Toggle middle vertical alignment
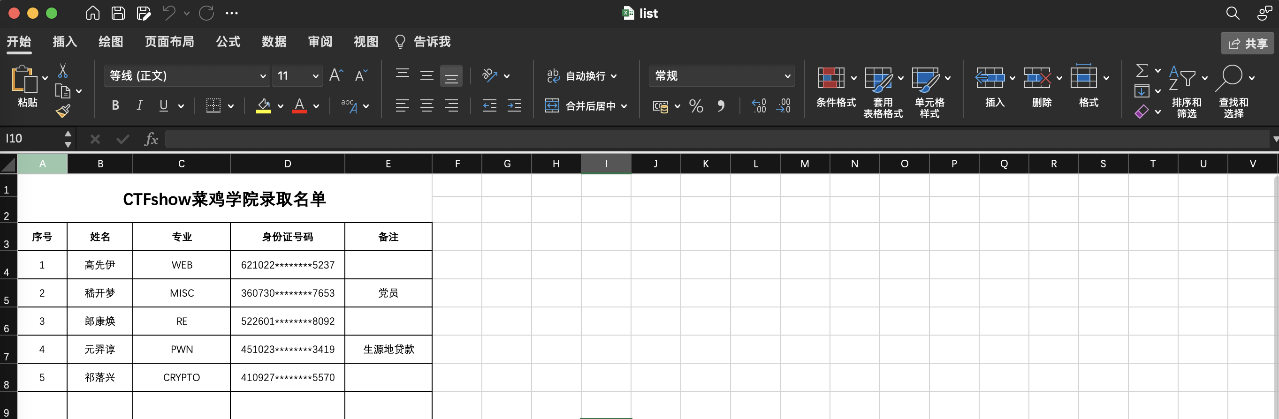 (427, 75)
